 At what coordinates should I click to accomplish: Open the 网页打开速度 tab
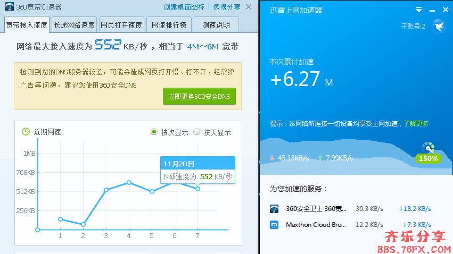coord(121,25)
